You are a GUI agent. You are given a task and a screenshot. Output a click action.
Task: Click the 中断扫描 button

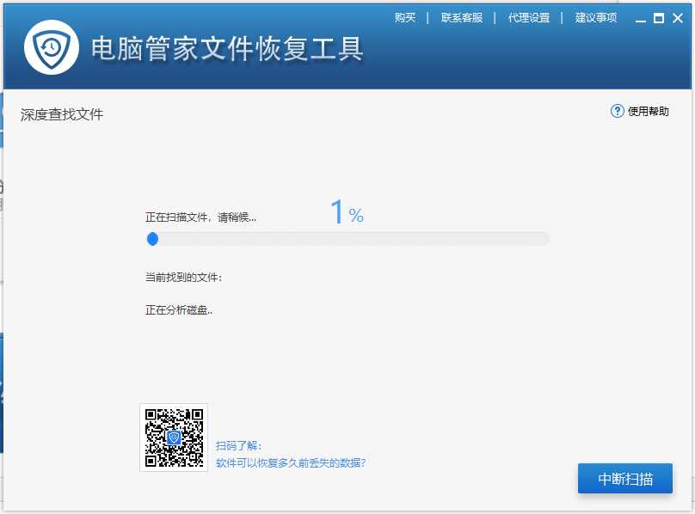625,479
